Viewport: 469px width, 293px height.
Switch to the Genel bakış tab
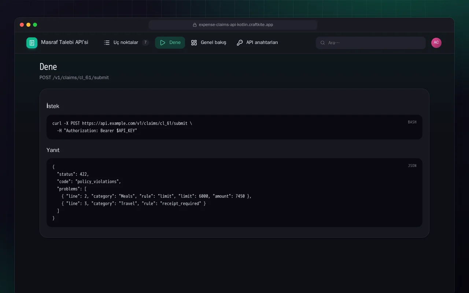[208, 42]
